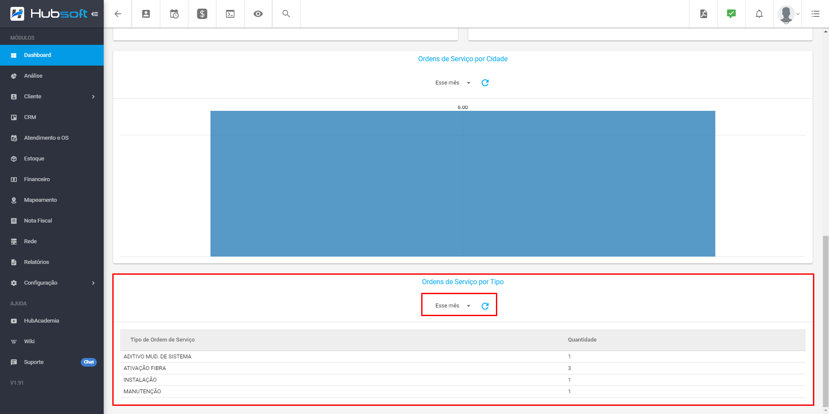Open Rede module in sidebar
The width and height of the screenshot is (829, 414).
(52, 241)
